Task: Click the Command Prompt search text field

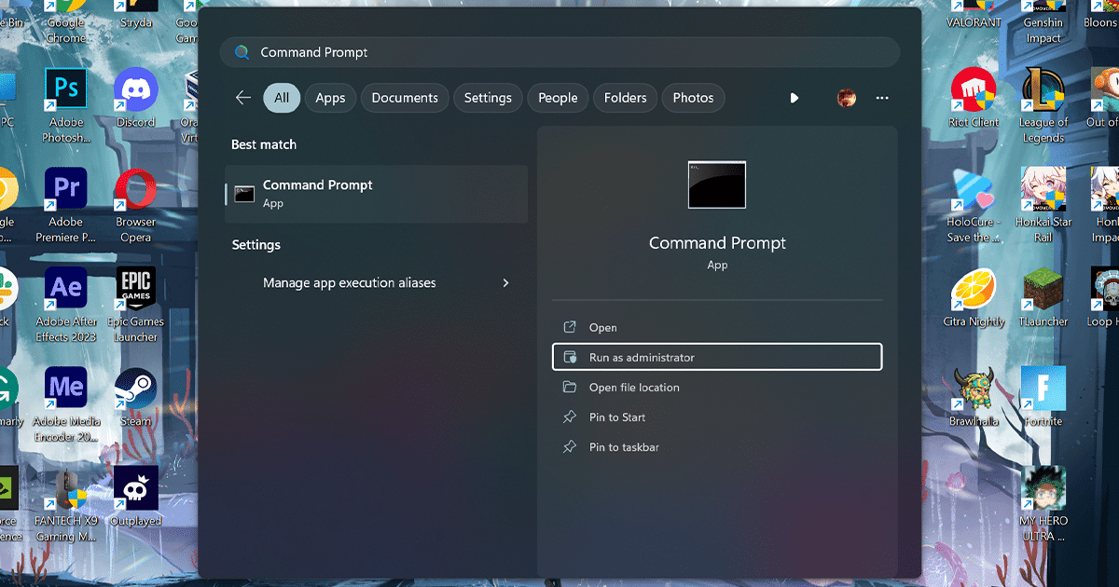Action: click(559, 52)
